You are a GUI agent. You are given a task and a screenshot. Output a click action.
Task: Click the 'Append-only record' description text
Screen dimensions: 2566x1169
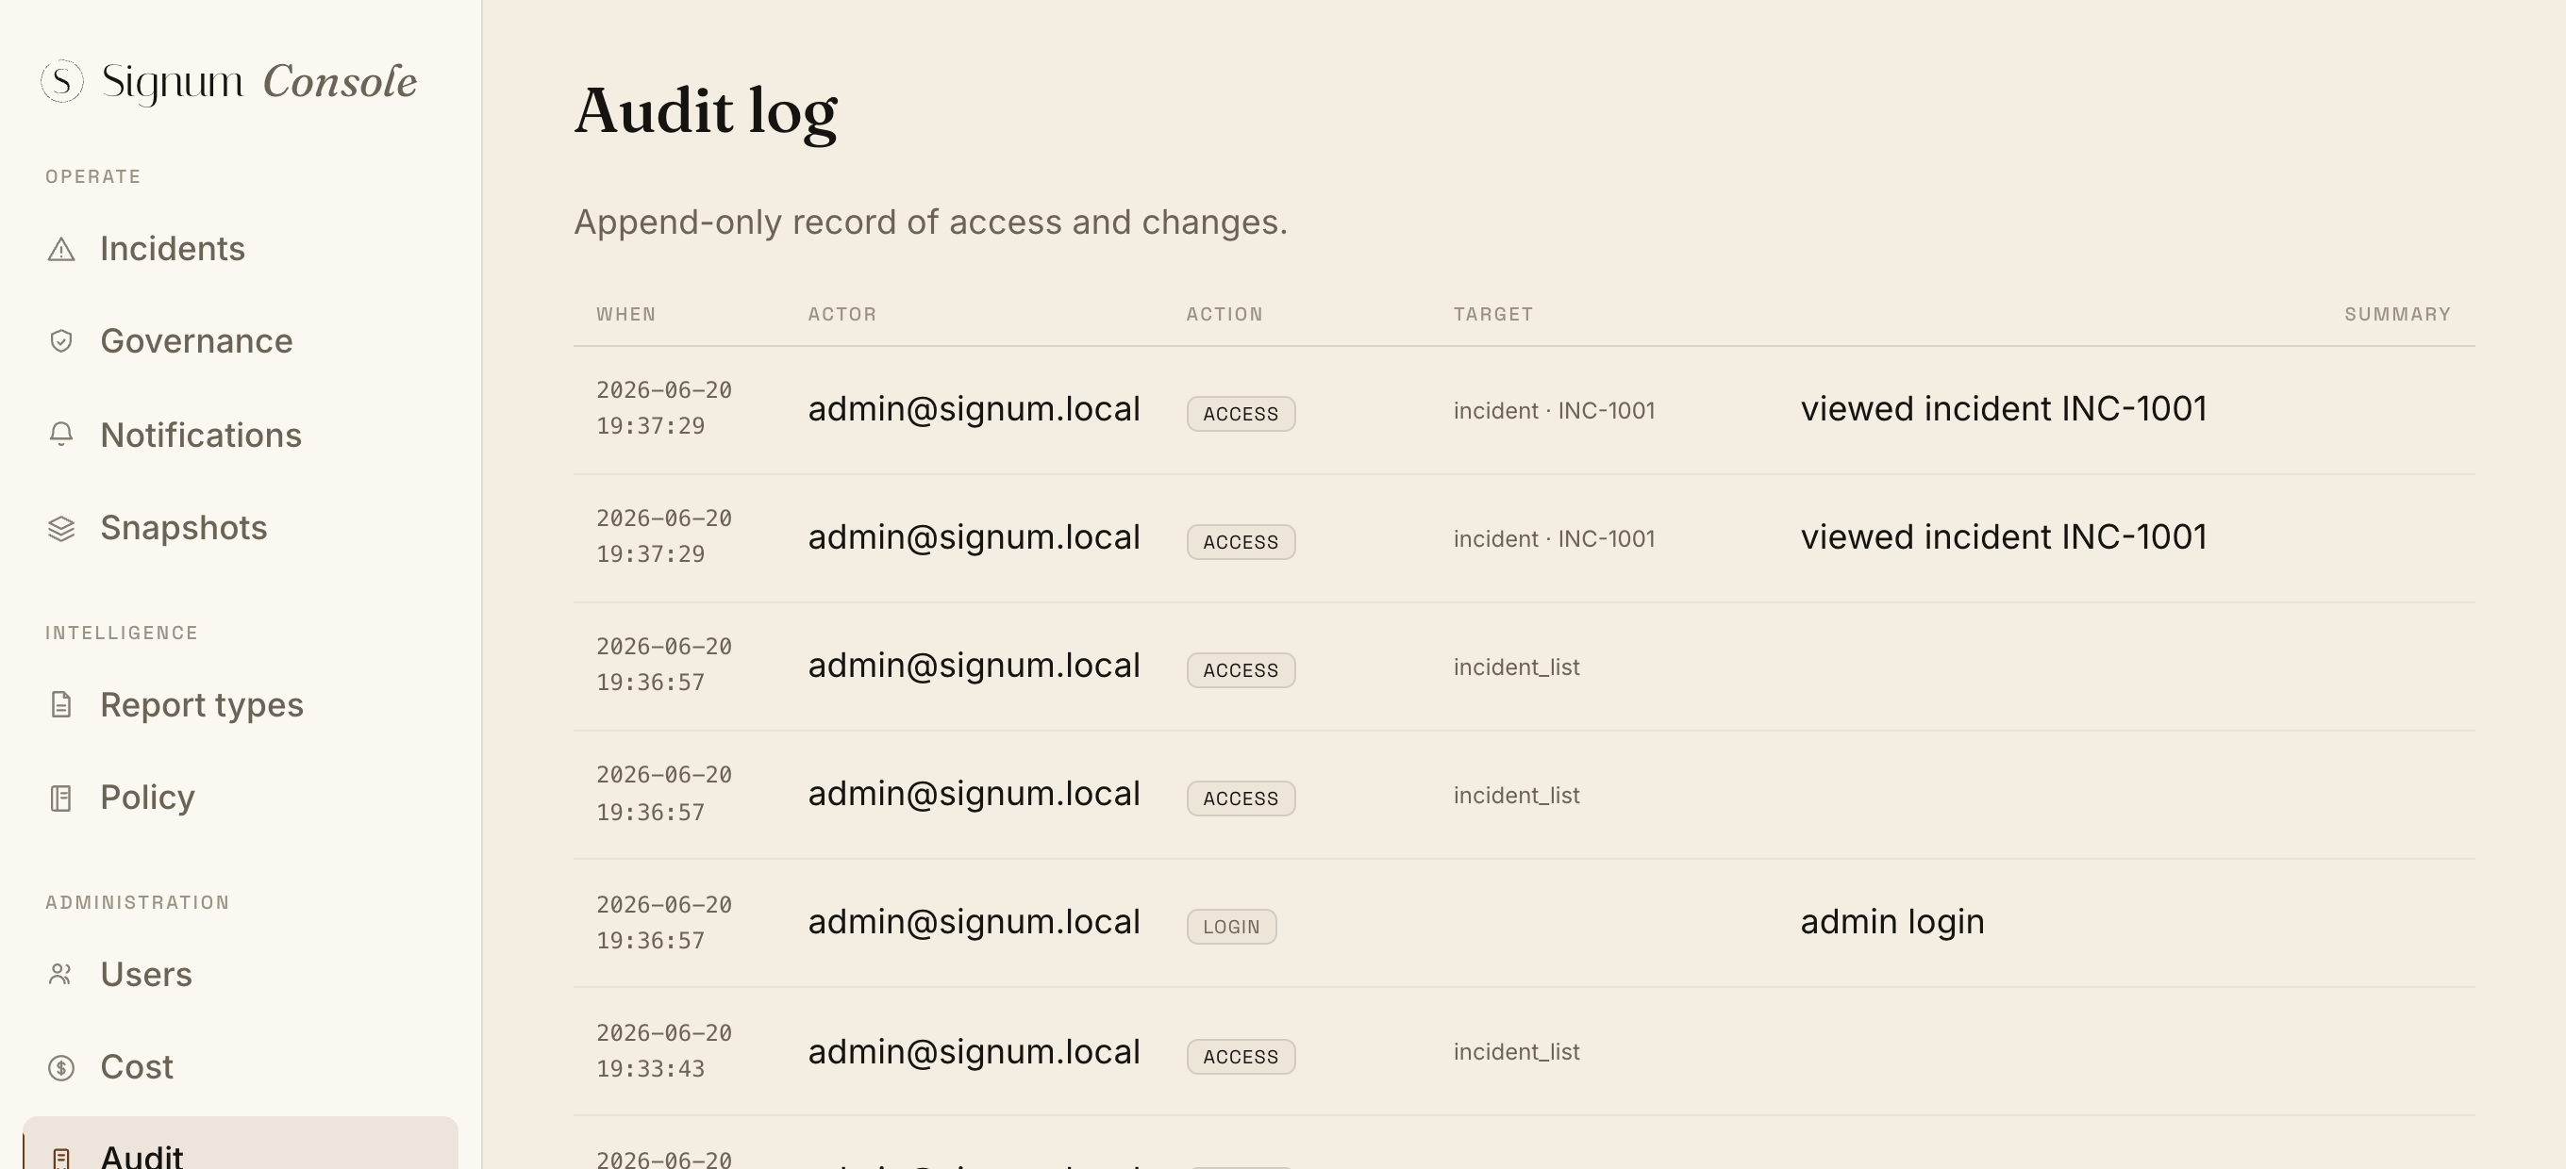point(930,222)
